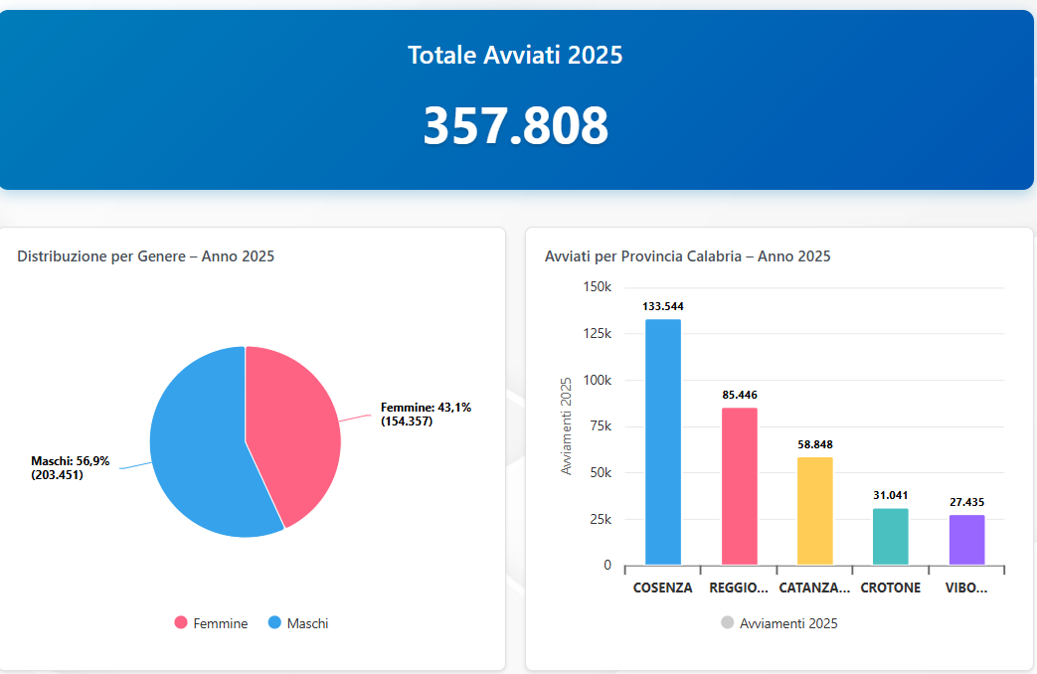Click the 125k y-axis tick label
This screenshot has width=1037, height=674.
(x=598, y=333)
